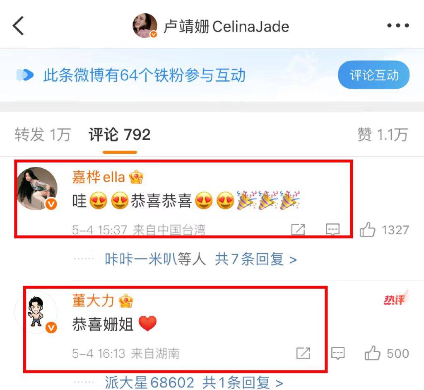Share 董大力's comment via forward icon

pos(303,353)
